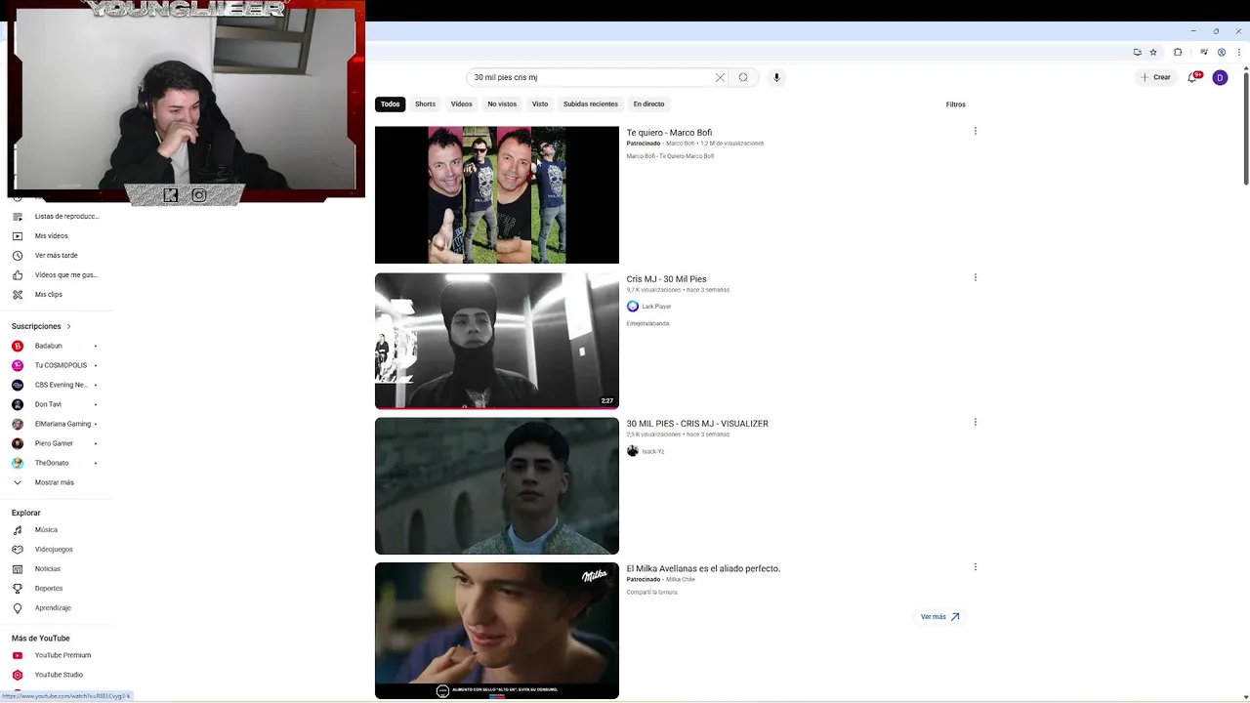Open the Badabun channel avatar

[18, 346]
